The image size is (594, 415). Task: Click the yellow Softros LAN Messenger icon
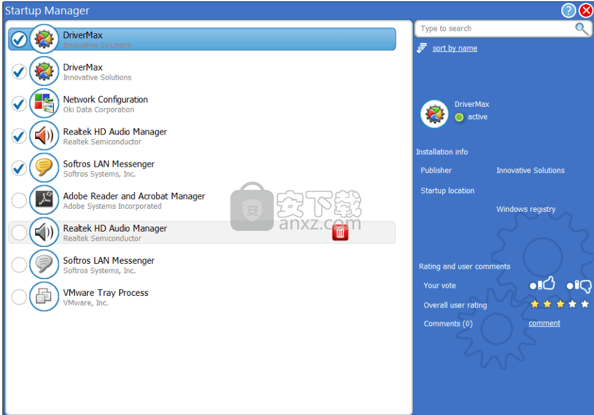[44, 167]
